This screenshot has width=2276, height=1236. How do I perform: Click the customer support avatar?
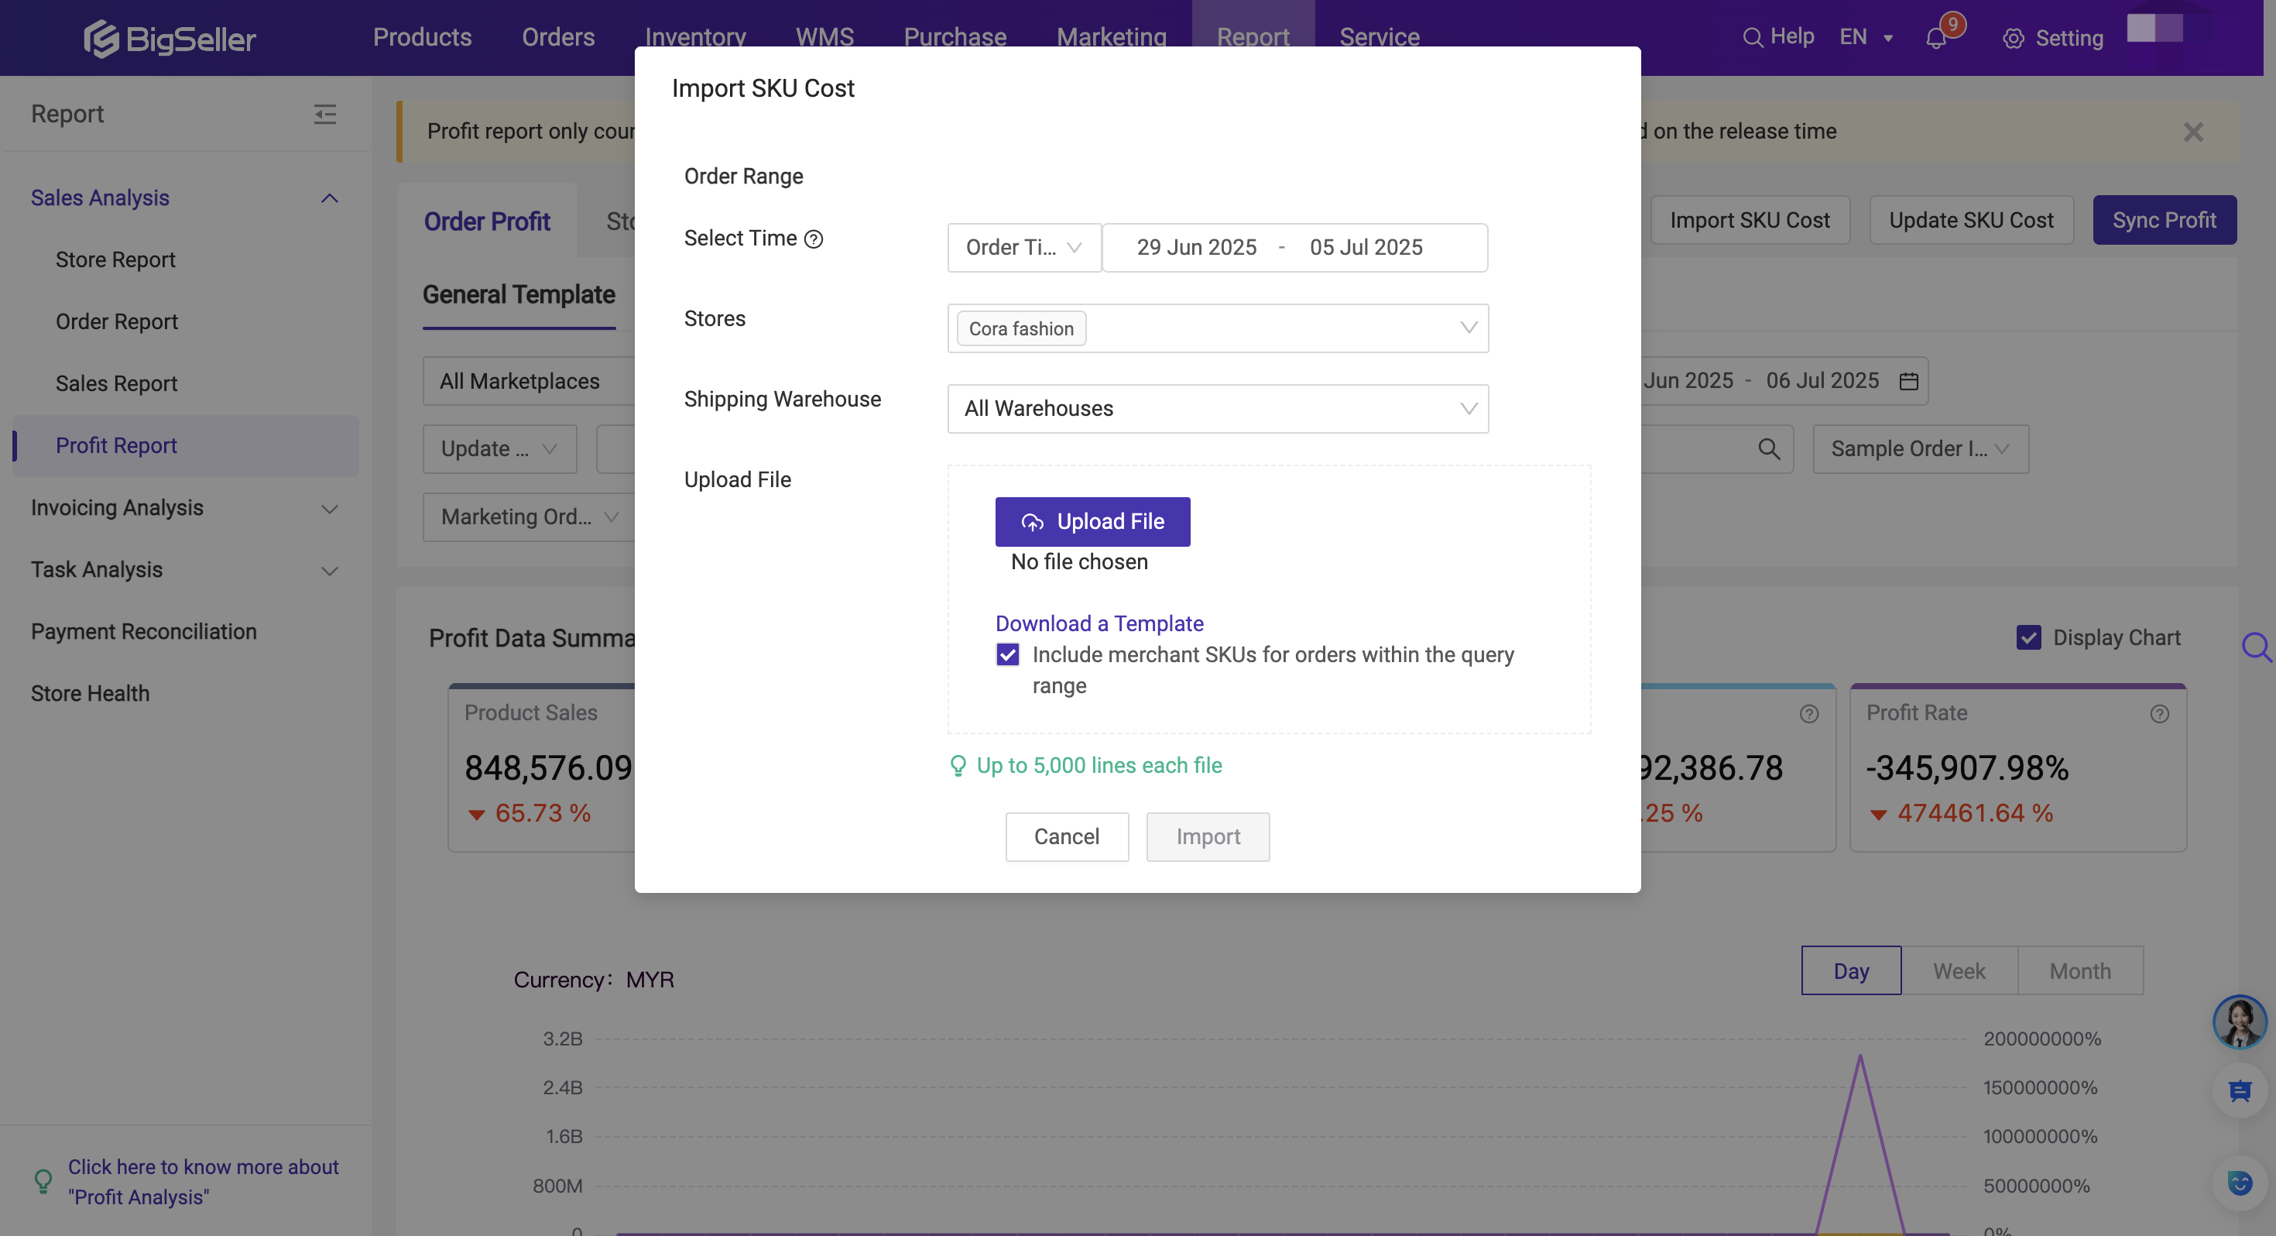tap(2239, 1021)
